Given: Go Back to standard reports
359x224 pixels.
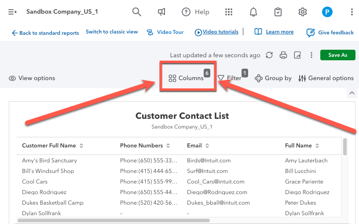Looking at the screenshot, I should (45, 33).
